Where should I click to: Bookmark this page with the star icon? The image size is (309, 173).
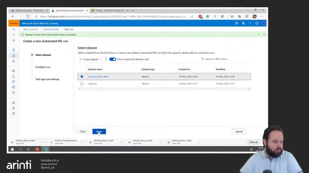(x=192, y=16)
